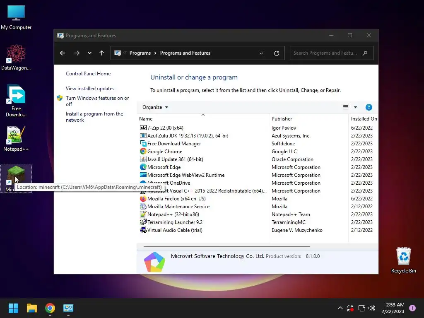This screenshot has height=318, width=424.
Task: Select the DataWagon desktop shortcut
Action: click(x=16, y=57)
